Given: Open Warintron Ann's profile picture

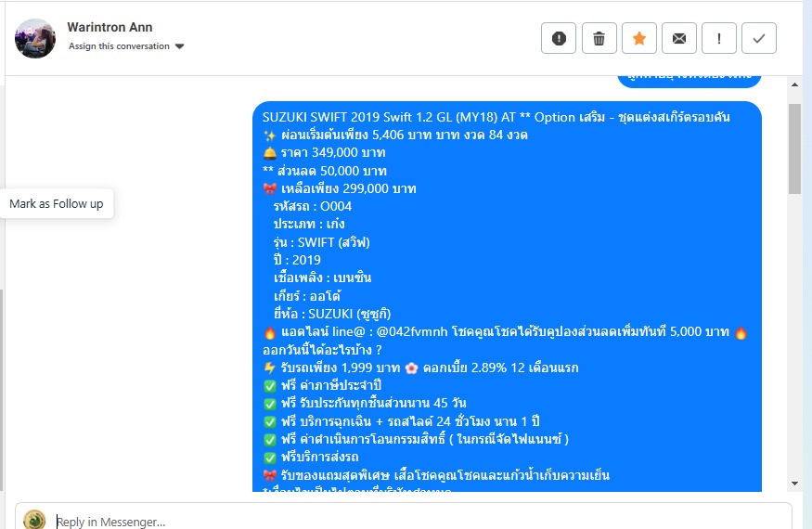Looking at the screenshot, I should [x=35, y=38].
